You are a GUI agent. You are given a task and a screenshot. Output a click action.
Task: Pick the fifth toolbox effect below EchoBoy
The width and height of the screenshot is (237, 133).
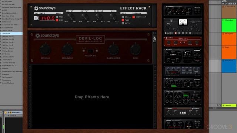[x=183, y=71]
